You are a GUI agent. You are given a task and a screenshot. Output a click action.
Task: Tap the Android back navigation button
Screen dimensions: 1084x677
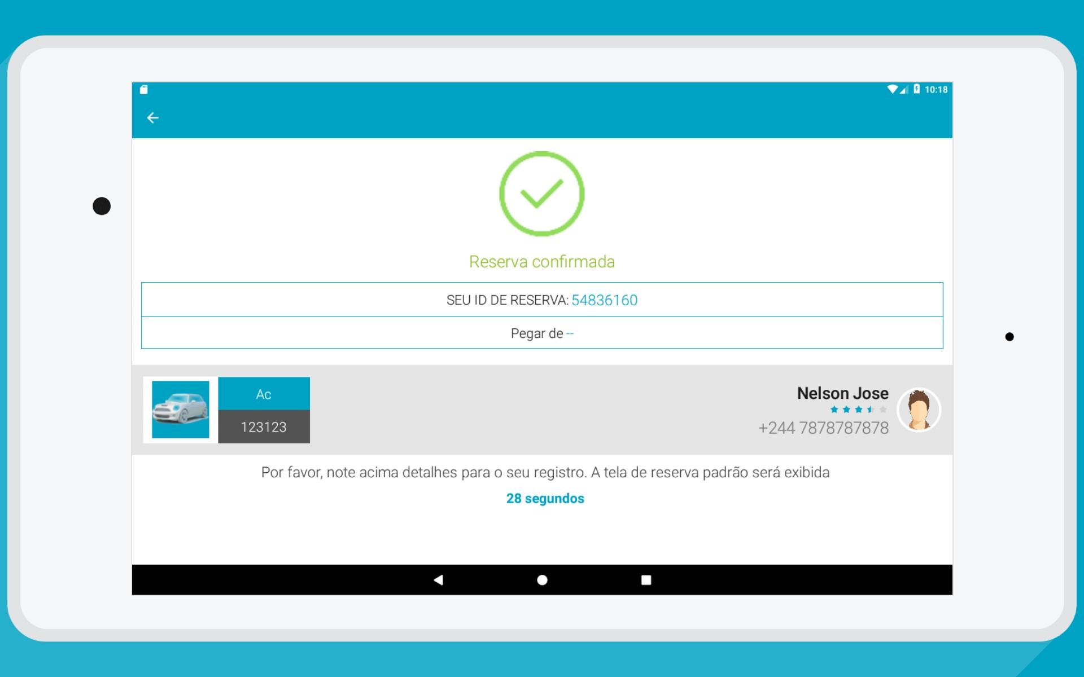[438, 580]
